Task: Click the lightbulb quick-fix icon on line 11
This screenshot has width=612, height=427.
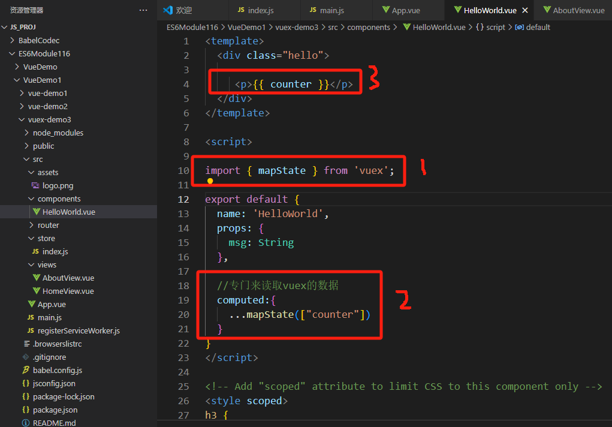Action: point(210,181)
